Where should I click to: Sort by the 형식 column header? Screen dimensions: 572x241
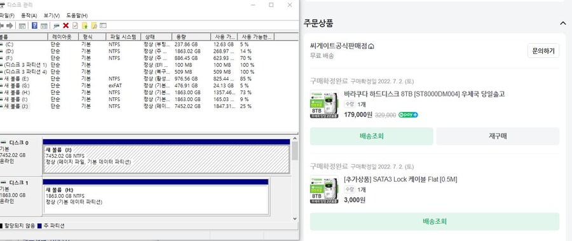[92, 37]
